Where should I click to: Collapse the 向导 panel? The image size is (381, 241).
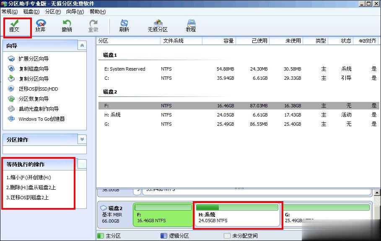(82, 46)
